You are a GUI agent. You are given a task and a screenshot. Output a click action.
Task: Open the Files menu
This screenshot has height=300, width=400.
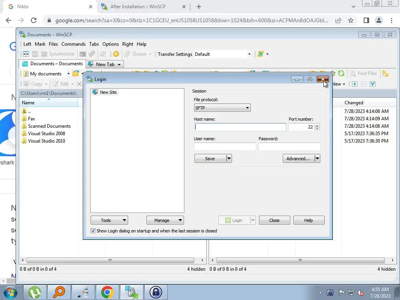click(53, 44)
